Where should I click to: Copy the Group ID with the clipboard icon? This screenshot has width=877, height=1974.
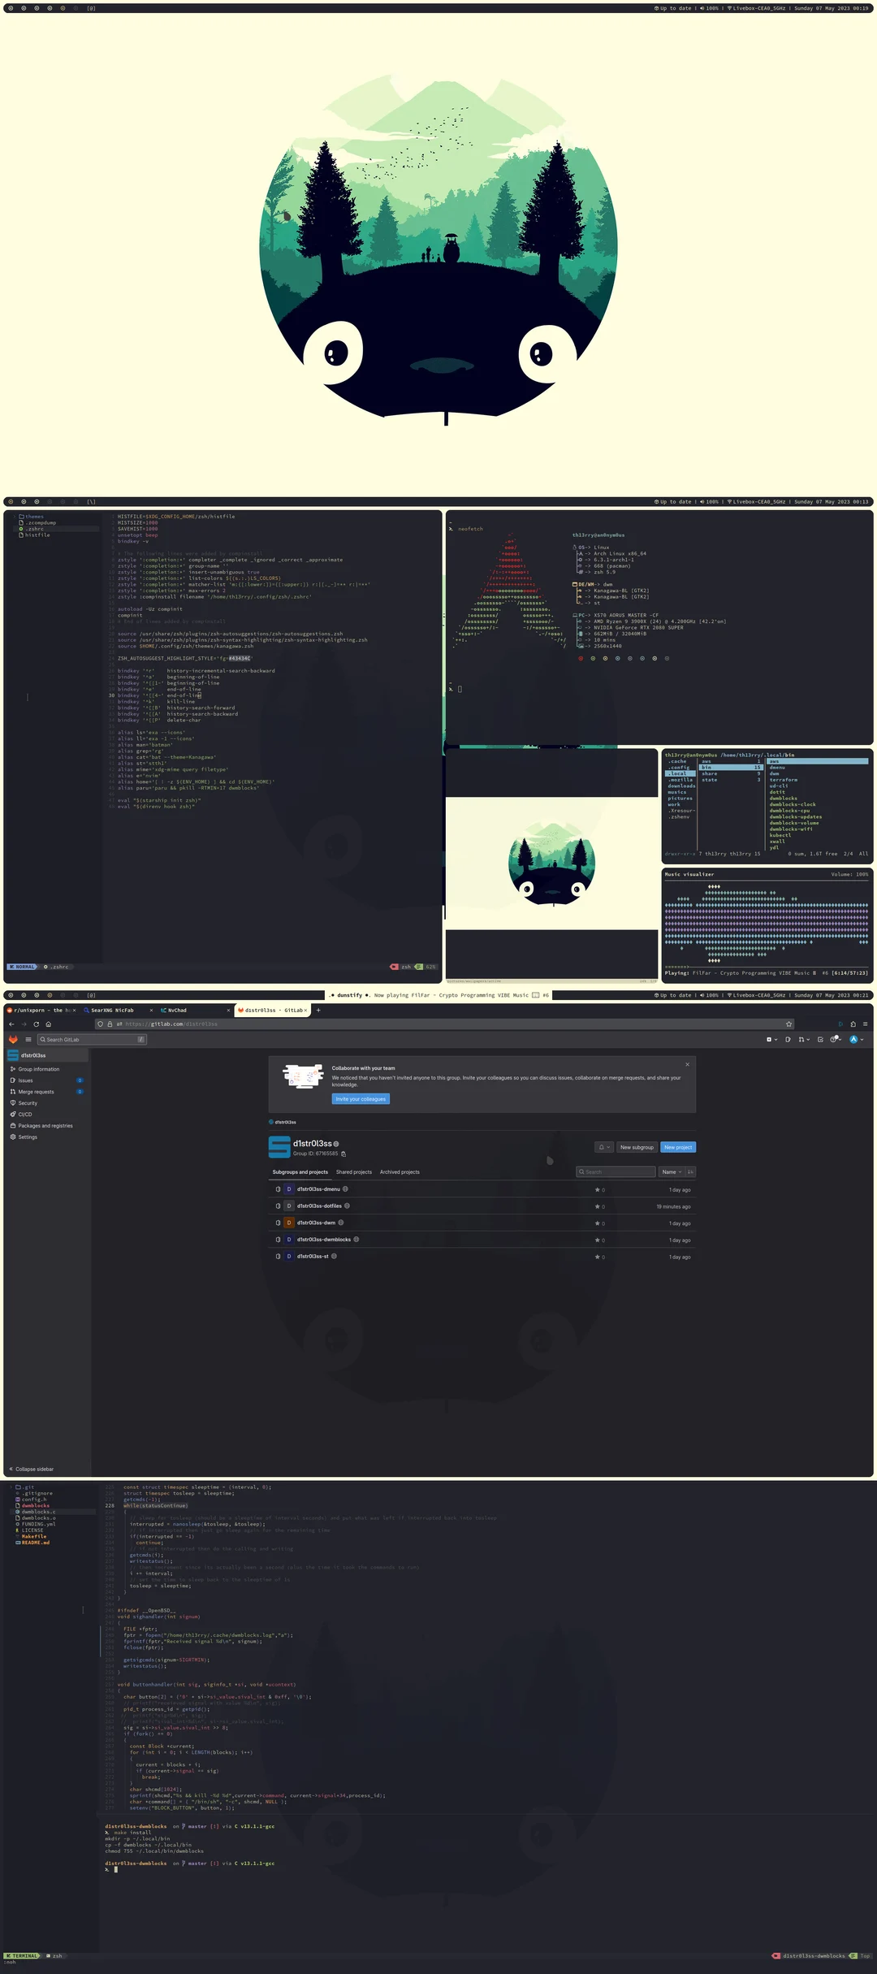(343, 1154)
